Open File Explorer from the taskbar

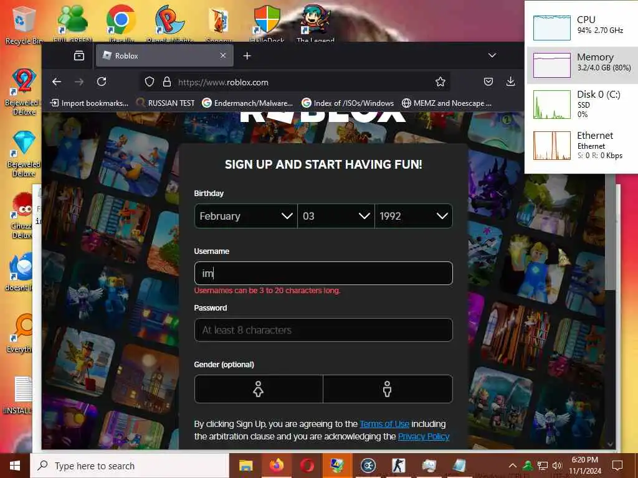245,466
